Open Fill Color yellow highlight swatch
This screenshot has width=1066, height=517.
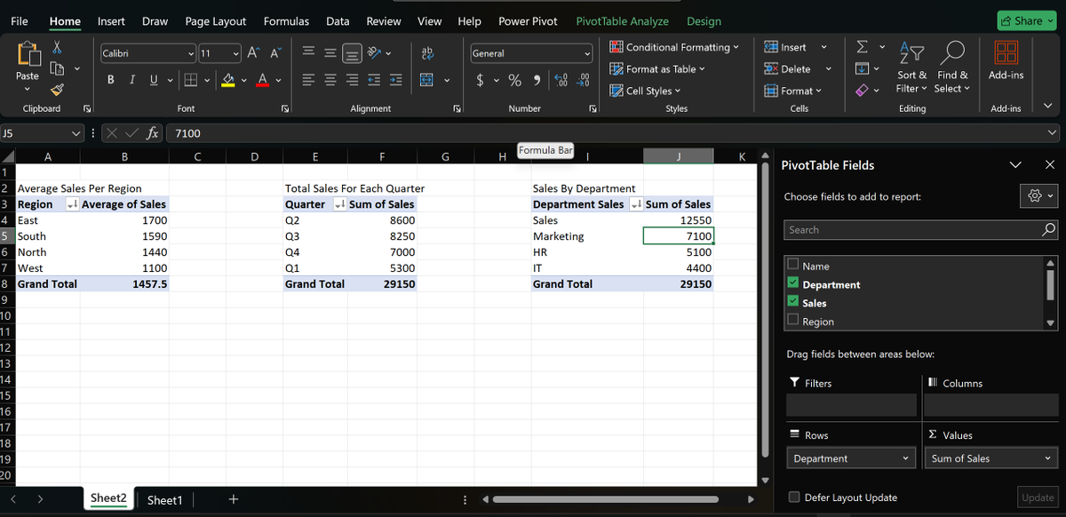[x=228, y=81]
